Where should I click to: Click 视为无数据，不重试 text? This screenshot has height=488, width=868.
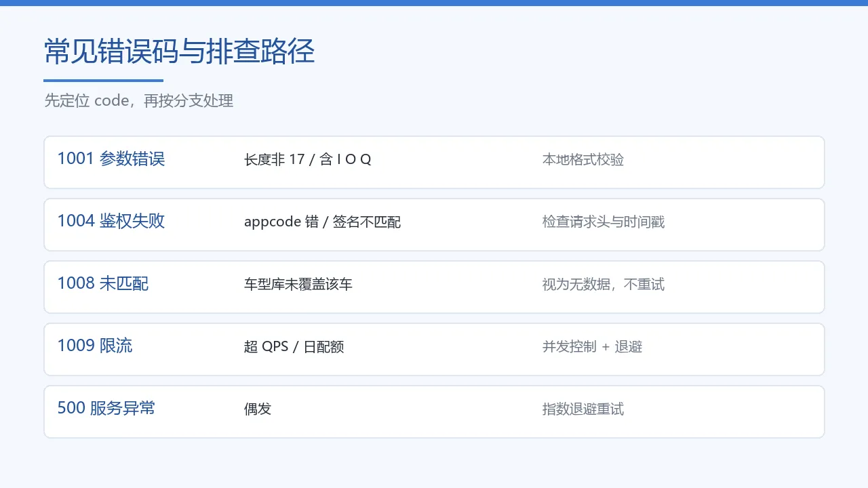pos(604,285)
